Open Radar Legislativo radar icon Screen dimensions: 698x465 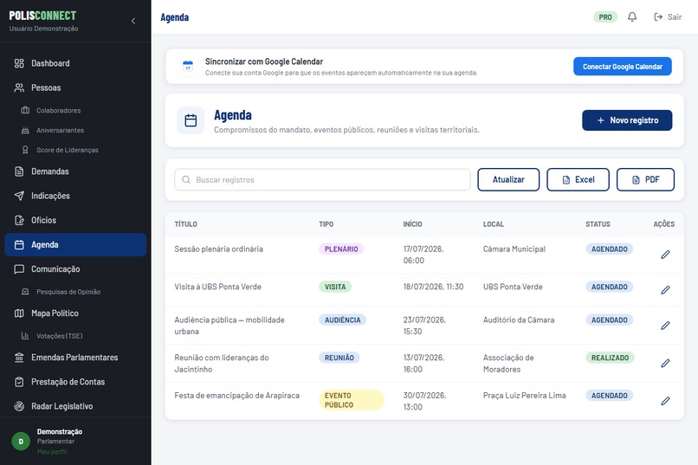pyautogui.click(x=19, y=406)
